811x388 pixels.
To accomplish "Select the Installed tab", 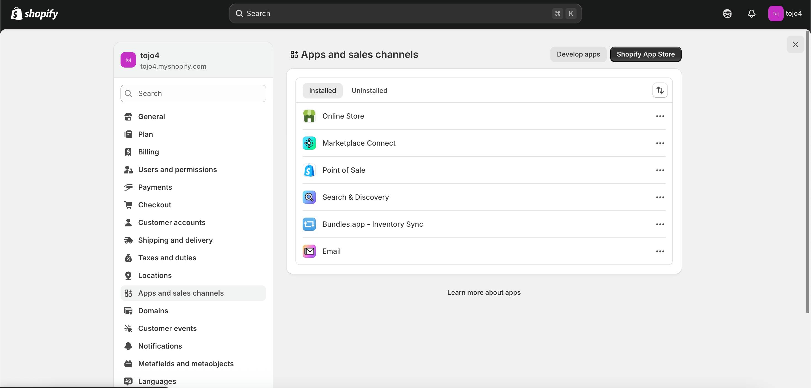I will [x=322, y=91].
